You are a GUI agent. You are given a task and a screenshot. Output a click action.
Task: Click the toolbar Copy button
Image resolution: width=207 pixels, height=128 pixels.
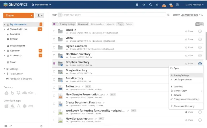(x=120, y=24)
